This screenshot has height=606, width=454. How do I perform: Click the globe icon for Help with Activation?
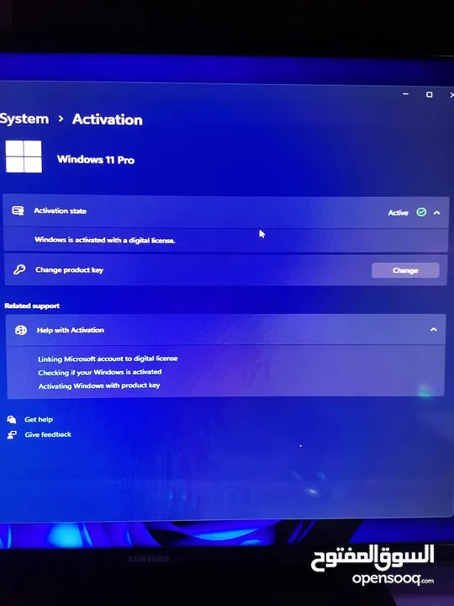point(21,330)
